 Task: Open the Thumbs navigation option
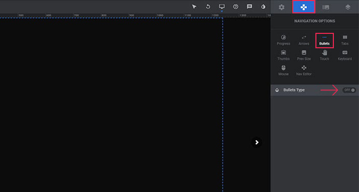[x=283, y=55]
